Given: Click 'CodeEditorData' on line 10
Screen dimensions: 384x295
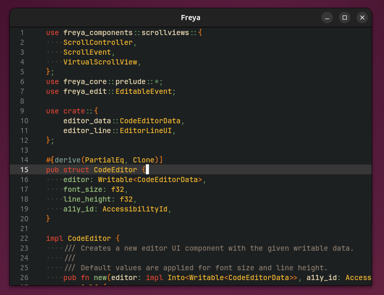Looking at the screenshot, I should pos(150,121).
